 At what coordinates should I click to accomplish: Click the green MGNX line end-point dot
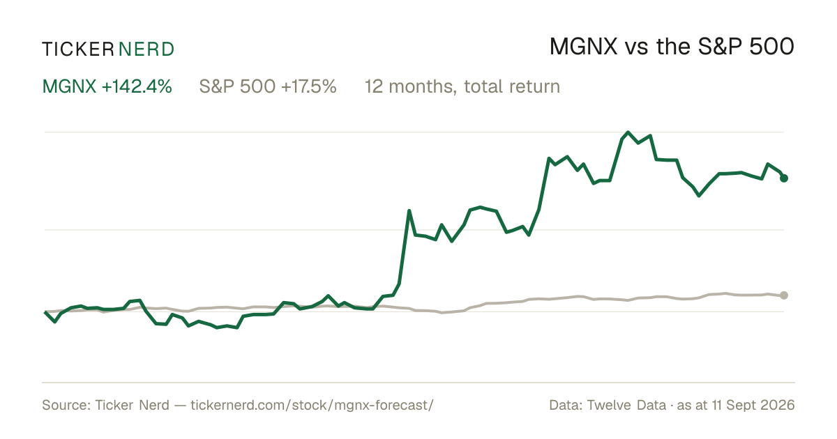[784, 178]
